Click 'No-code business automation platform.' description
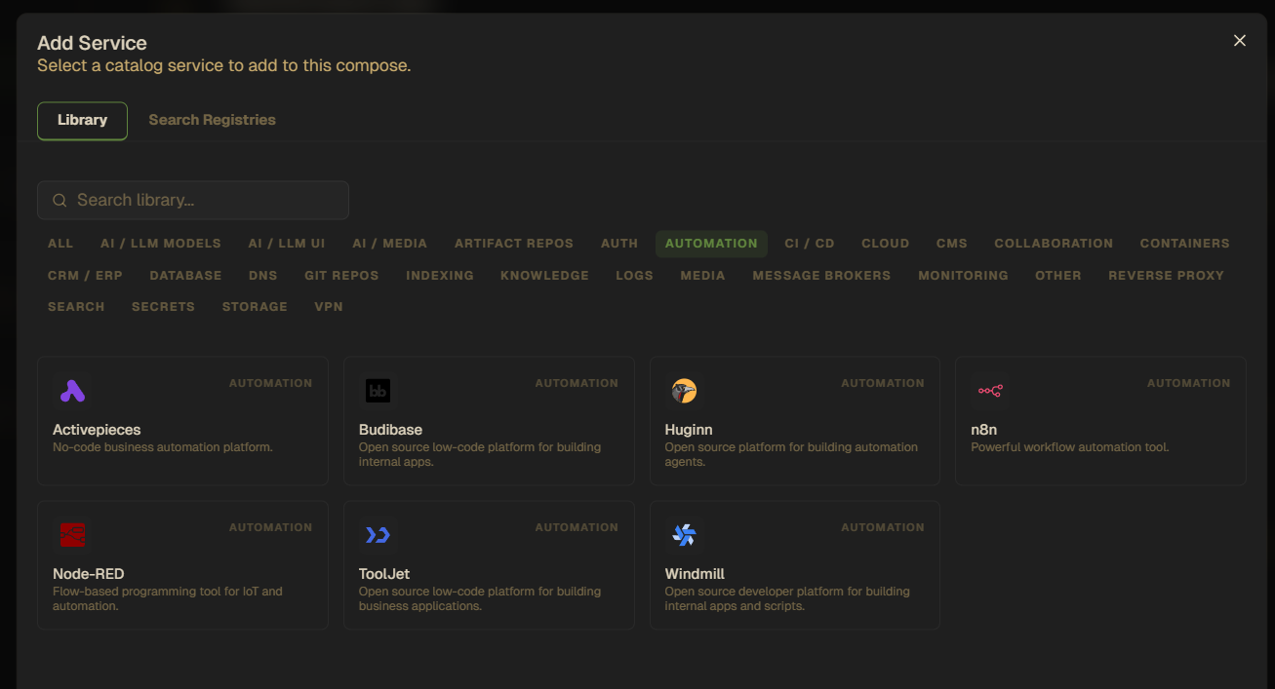1275x689 pixels. tap(163, 447)
